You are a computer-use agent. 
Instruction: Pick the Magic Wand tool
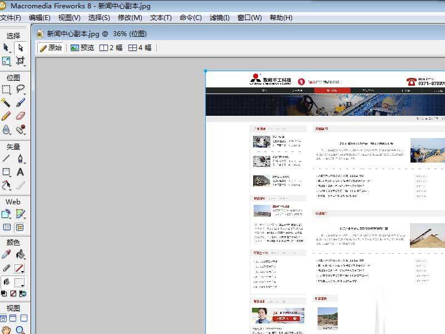(6, 102)
